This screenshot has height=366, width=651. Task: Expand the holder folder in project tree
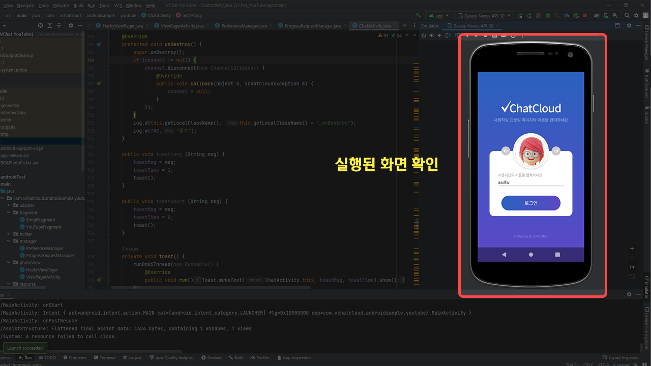click(x=9, y=234)
